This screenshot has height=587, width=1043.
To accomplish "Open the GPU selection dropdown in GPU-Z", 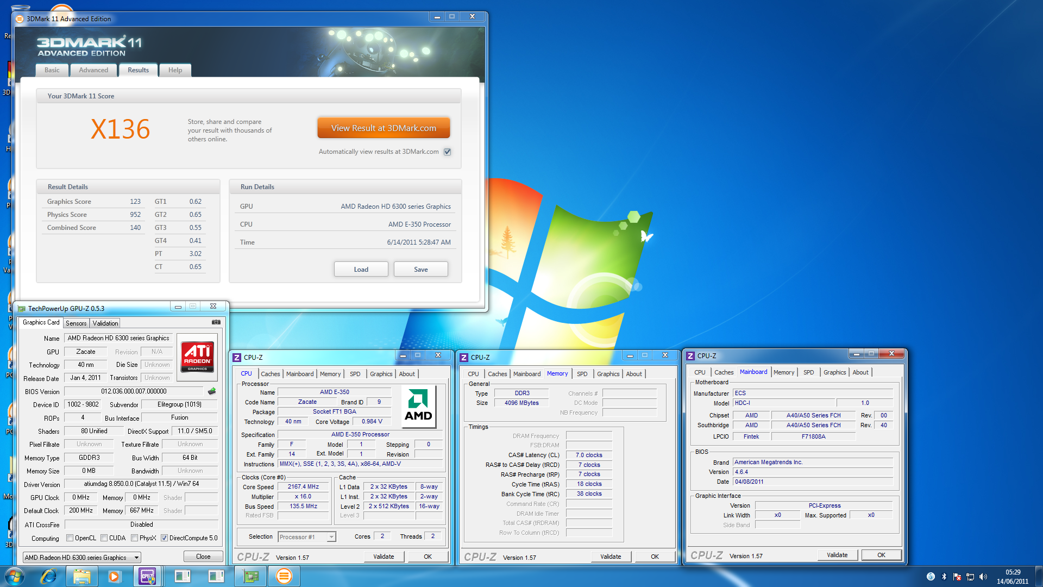I will (82, 558).
